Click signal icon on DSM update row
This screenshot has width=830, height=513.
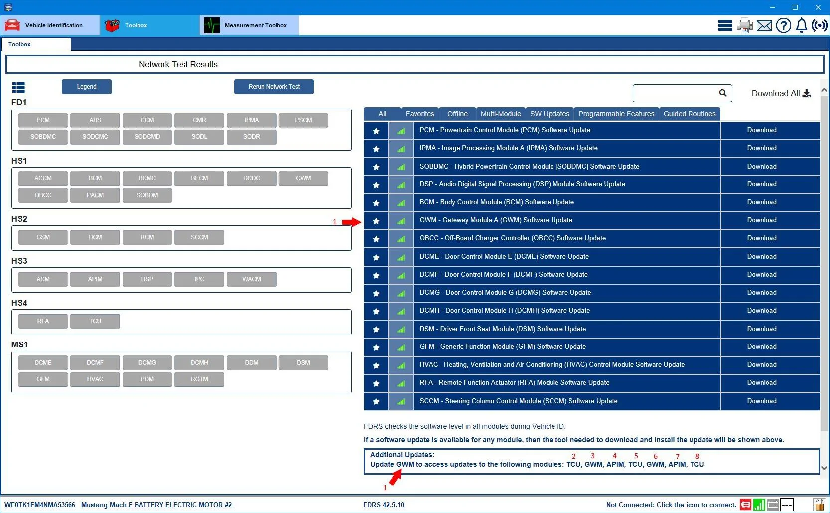click(x=401, y=329)
